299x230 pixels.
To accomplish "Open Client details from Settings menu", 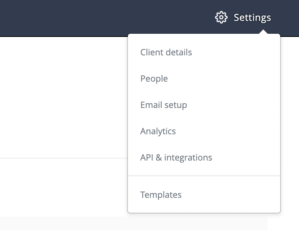I will click(166, 52).
